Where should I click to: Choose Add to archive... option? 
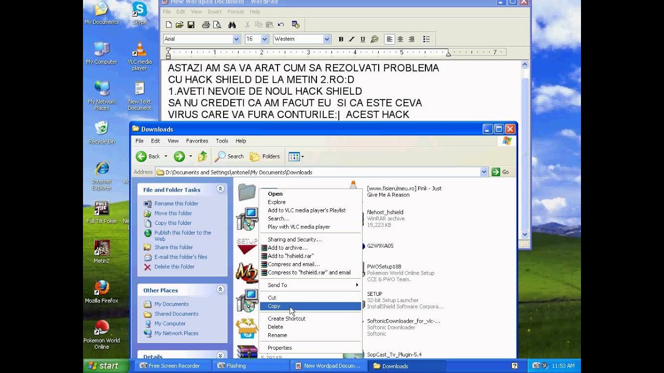(310, 248)
